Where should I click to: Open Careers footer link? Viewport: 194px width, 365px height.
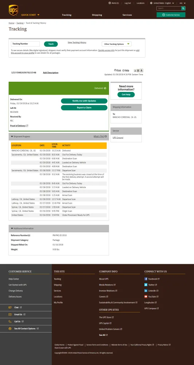tap(103, 296)
